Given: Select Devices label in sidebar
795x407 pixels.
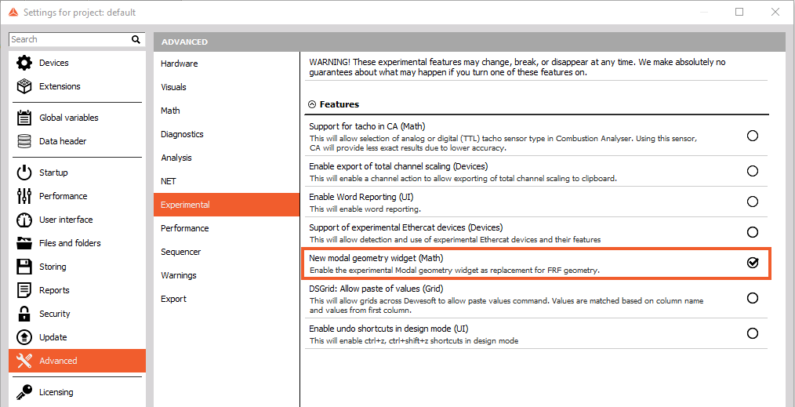Looking at the screenshot, I should coord(54,63).
